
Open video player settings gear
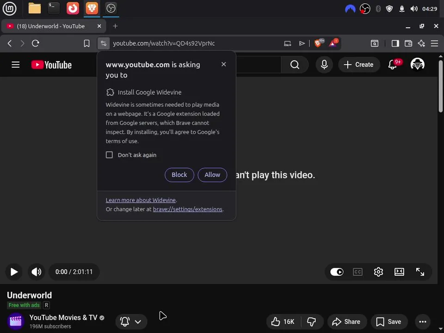[378, 272]
